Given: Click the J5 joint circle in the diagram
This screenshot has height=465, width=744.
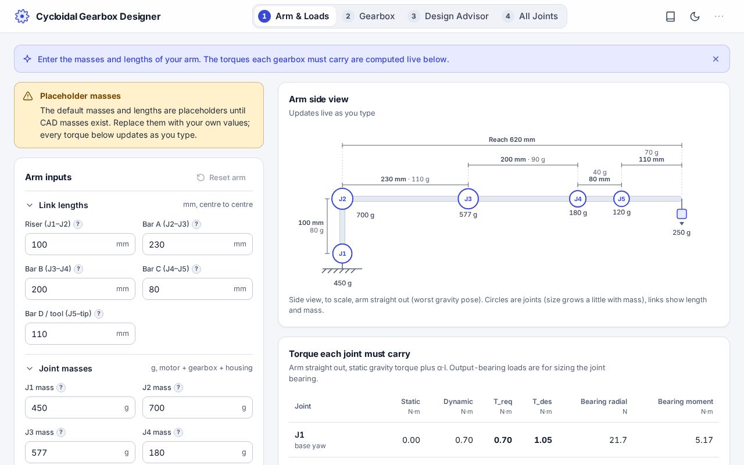Looking at the screenshot, I should 621,199.
